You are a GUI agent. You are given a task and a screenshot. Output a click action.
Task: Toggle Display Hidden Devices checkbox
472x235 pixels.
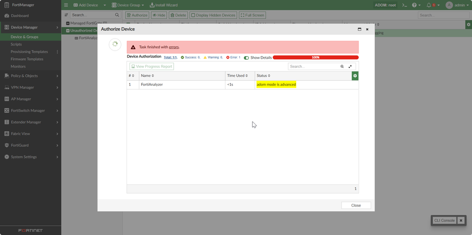tap(193, 15)
